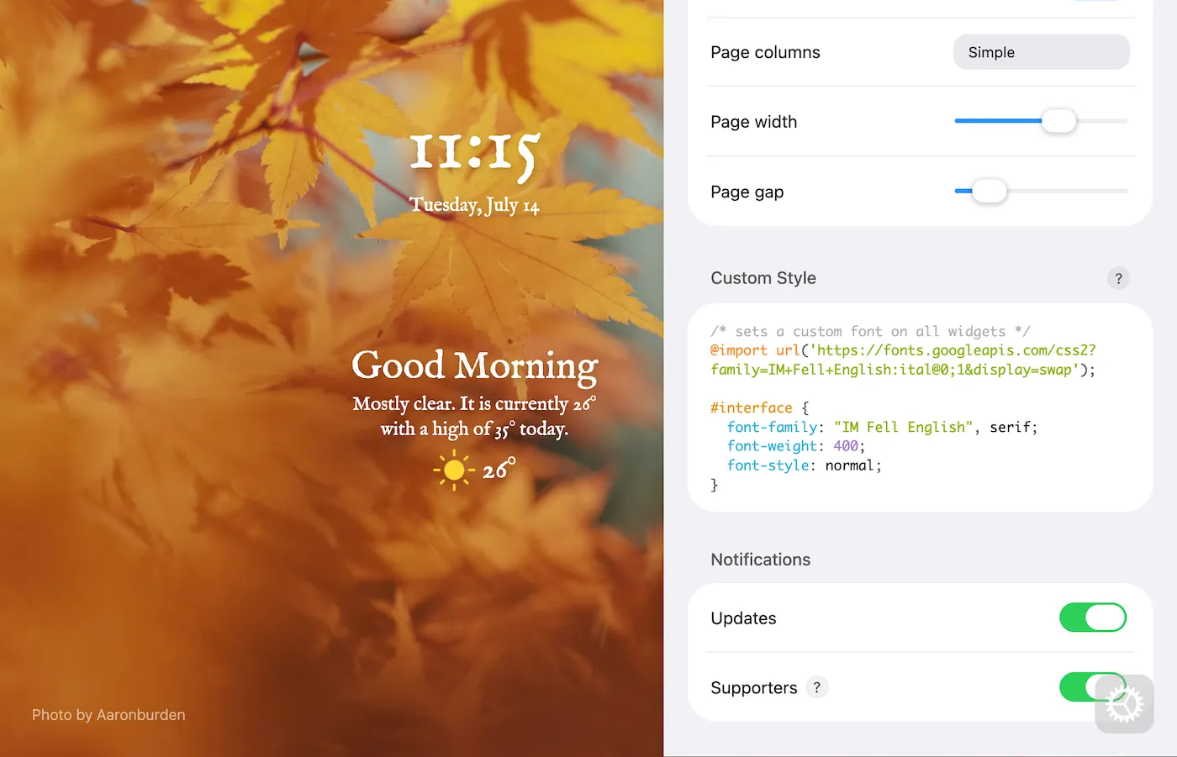
Task: Click the @import url line in code
Action: 903,360
